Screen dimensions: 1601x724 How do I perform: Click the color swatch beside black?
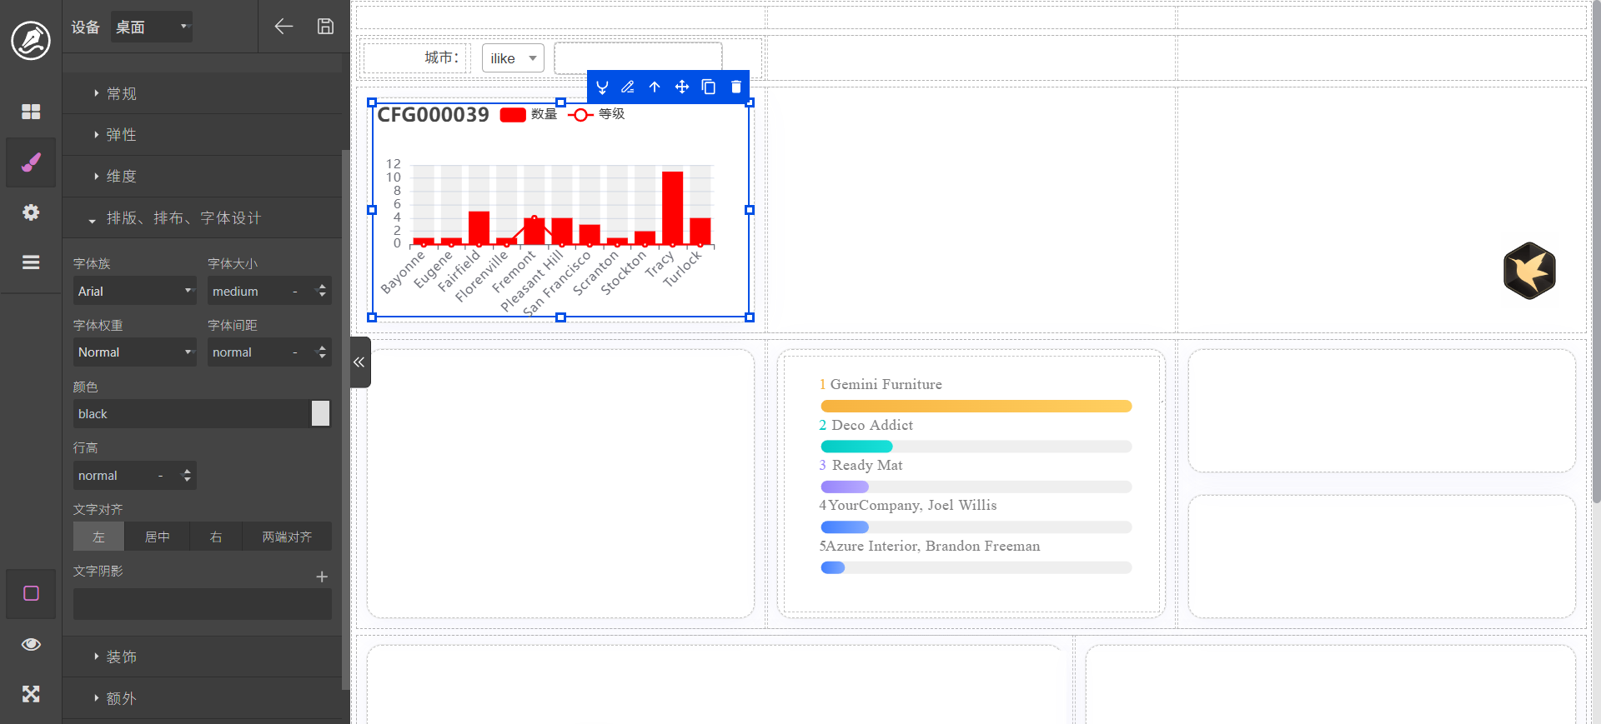pyautogui.click(x=320, y=413)
